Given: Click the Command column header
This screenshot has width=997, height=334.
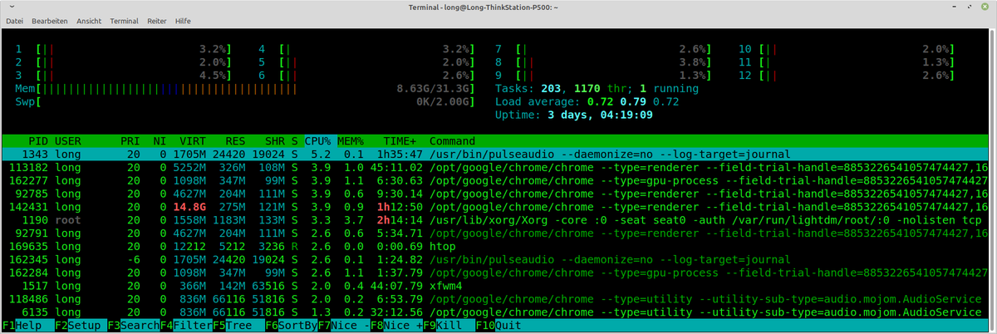Looking at the screenshot, I should tap(452, 141).
